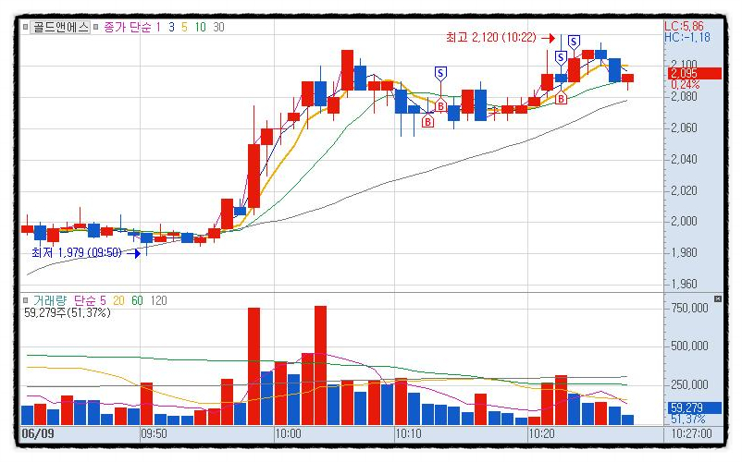Click the 2,020 price axis label
Image resolution: width=742 pixels, height=462 pixels.
pyautogui.click(x=684, y=190)
